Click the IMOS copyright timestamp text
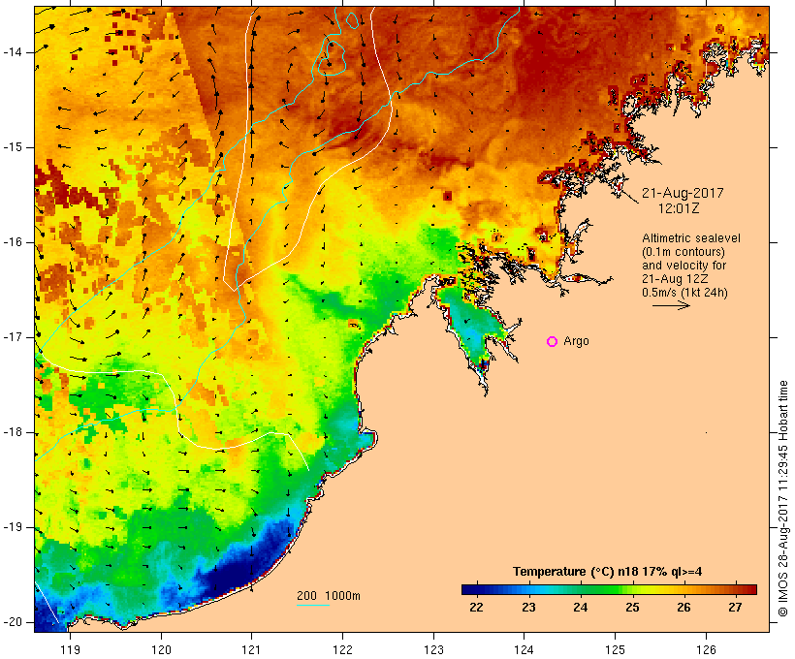Screen dimensions: 795x659 click(783, 498)
